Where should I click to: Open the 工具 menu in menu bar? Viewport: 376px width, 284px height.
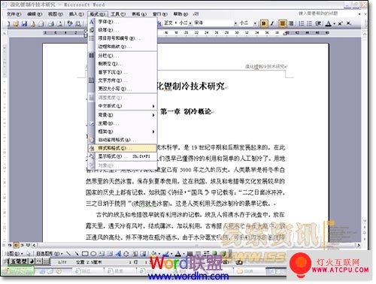118,14
